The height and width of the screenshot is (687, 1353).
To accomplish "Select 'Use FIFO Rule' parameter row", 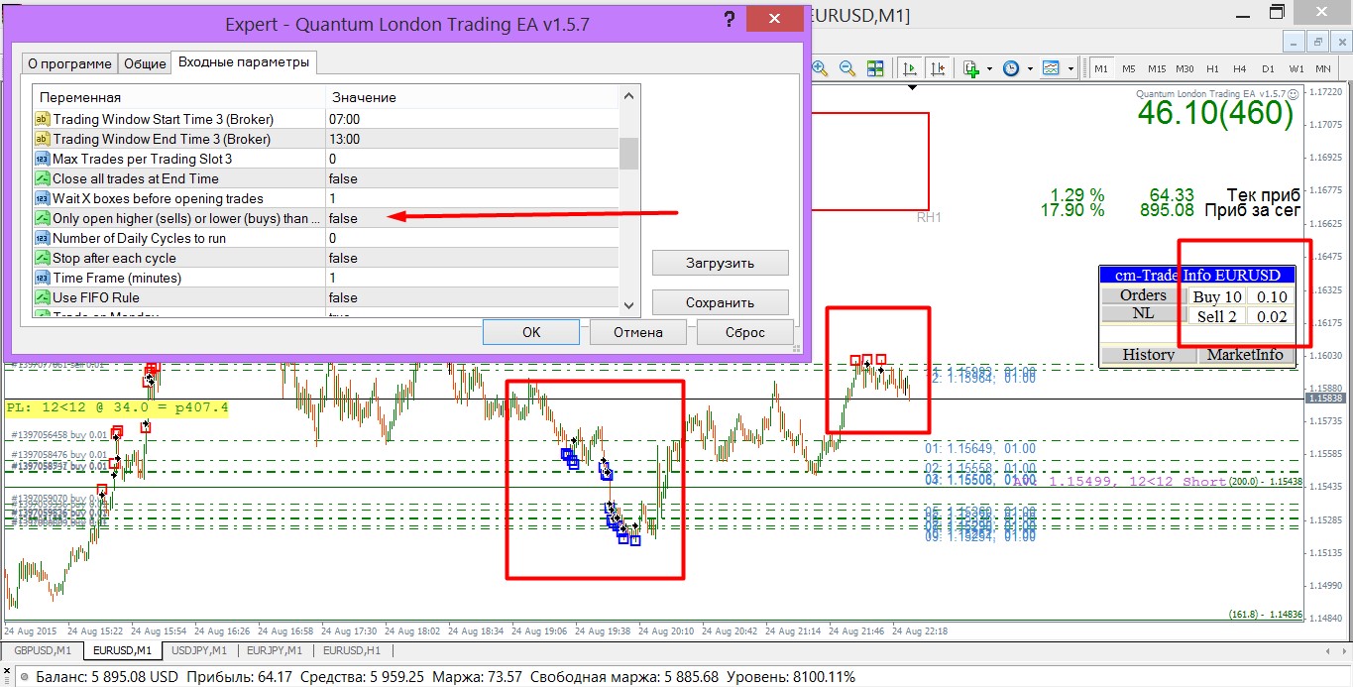I will click(x=326, y=297).
